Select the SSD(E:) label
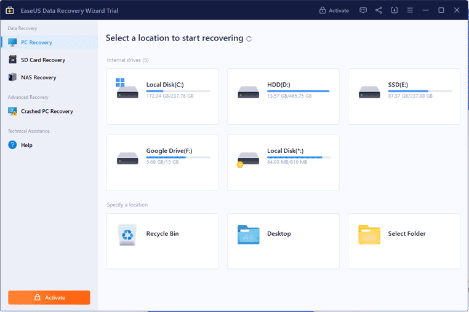The height and width of the screenshot is (312, 469). [x=398, y=85]
